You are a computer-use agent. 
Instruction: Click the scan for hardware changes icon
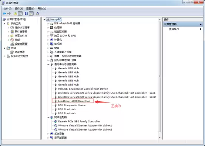click(x=38, y=14)
